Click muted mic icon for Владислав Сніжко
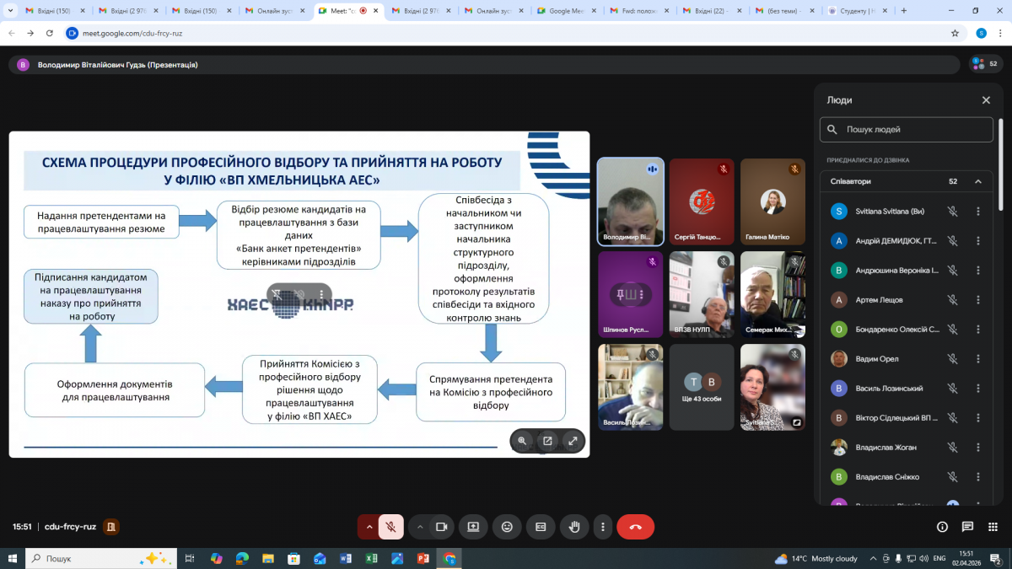The image size is (1012, 569). coord(952,477)
